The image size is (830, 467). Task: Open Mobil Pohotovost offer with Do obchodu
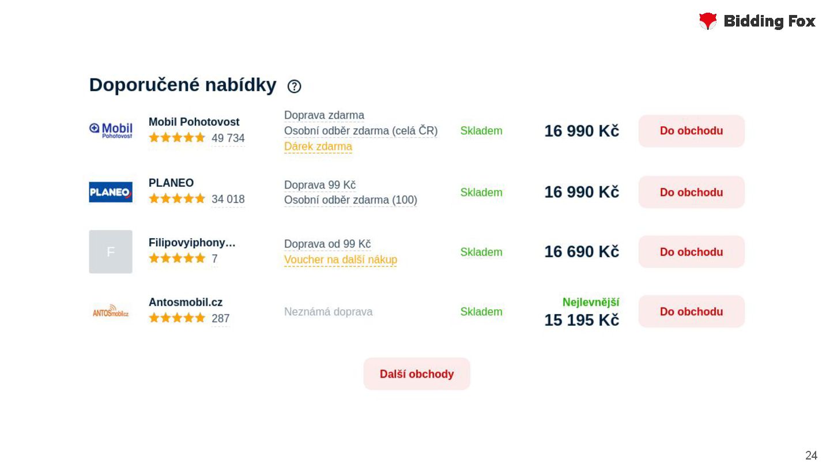pyautogui.click(x=691, y=131)
